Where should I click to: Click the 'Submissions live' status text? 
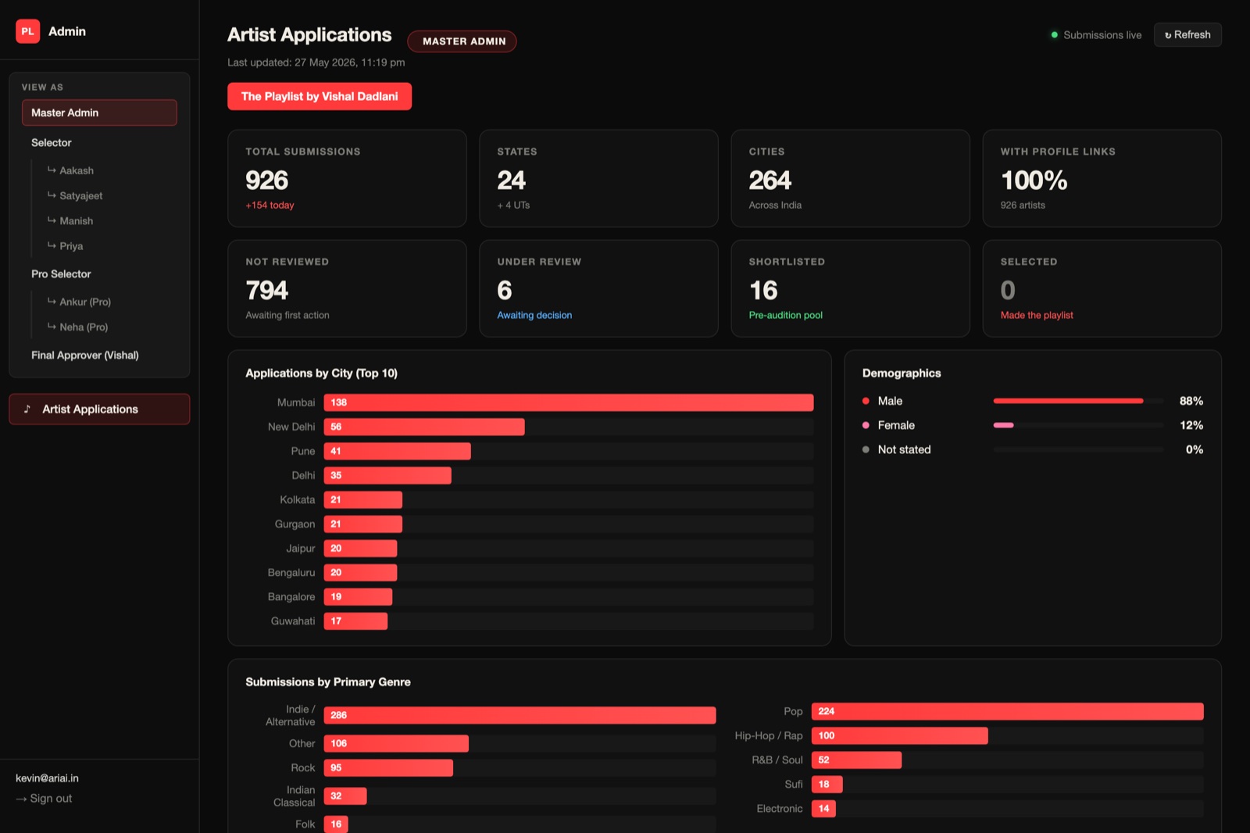tap(1102, 35)
